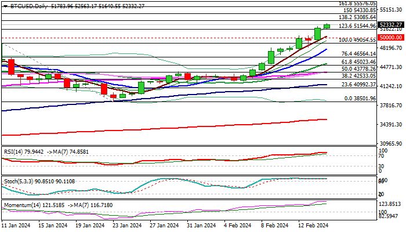Click the large red candle near 11 Jan 2024
Viewport: 406px width, 232px height.
tap(12, 67)
